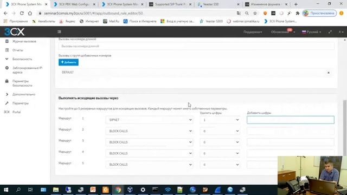Open route 1 SIPNET trunk dropdown
Screen dimensions: 347x195
[150, 120]
